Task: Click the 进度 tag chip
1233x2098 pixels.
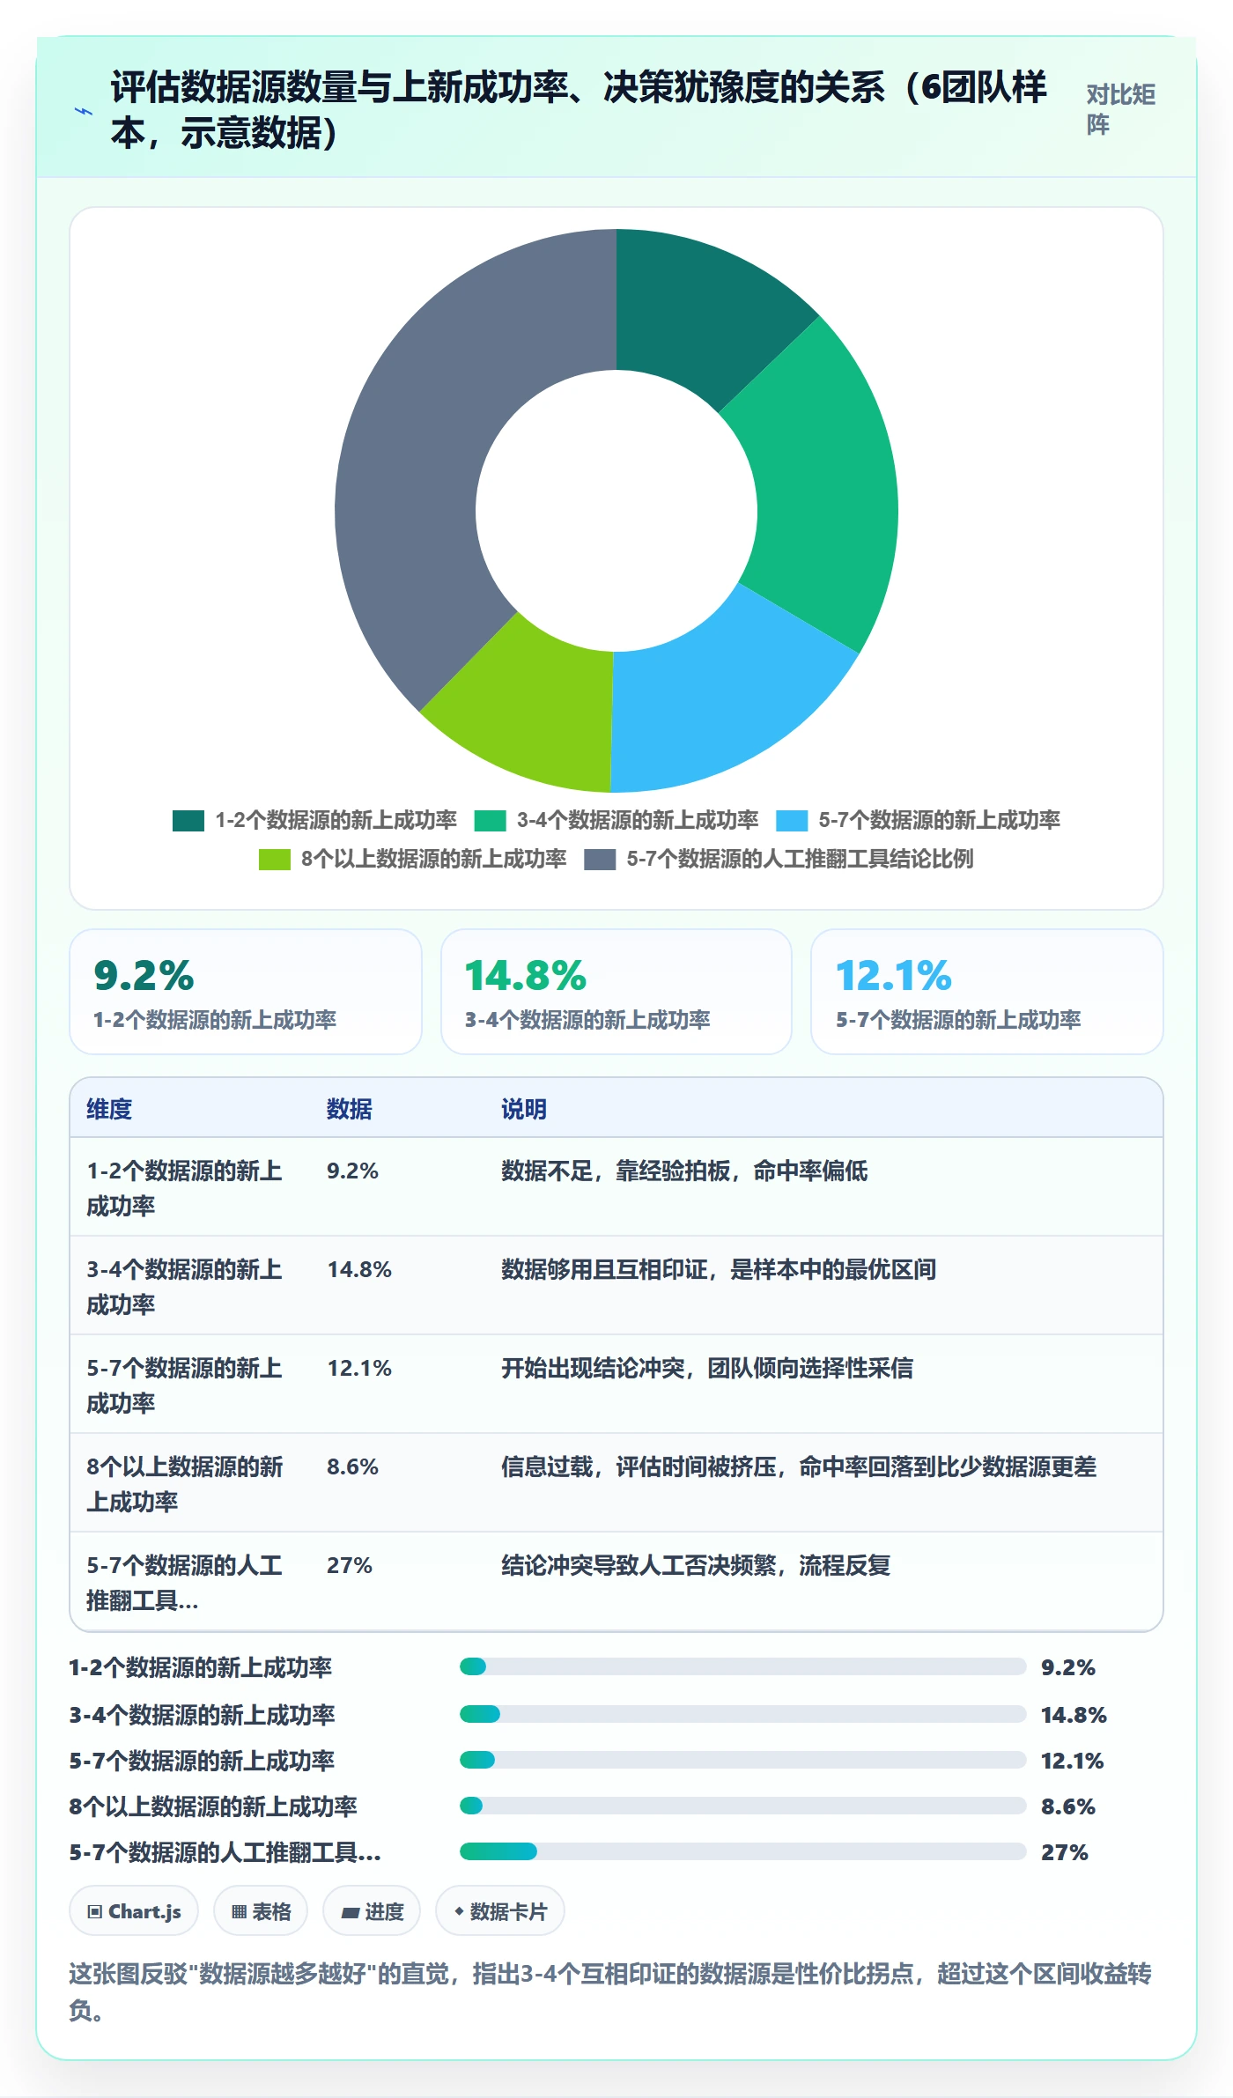Action: pyautogui.click(x=372, y=1911)
